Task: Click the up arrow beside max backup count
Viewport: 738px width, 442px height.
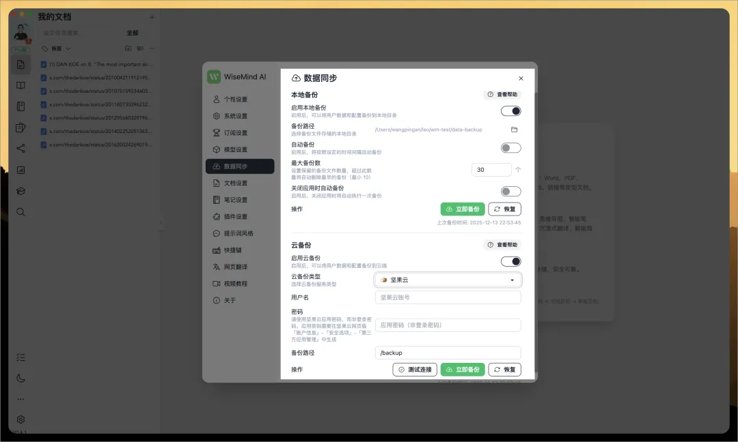Action: click(x=518, y=170)
